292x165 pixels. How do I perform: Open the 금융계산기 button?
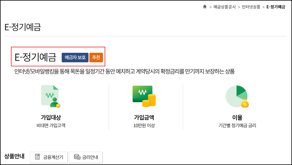coord(49,157)
